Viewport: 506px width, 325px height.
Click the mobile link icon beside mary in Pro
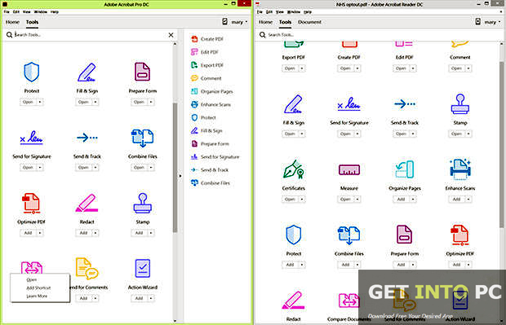point(225,21)
